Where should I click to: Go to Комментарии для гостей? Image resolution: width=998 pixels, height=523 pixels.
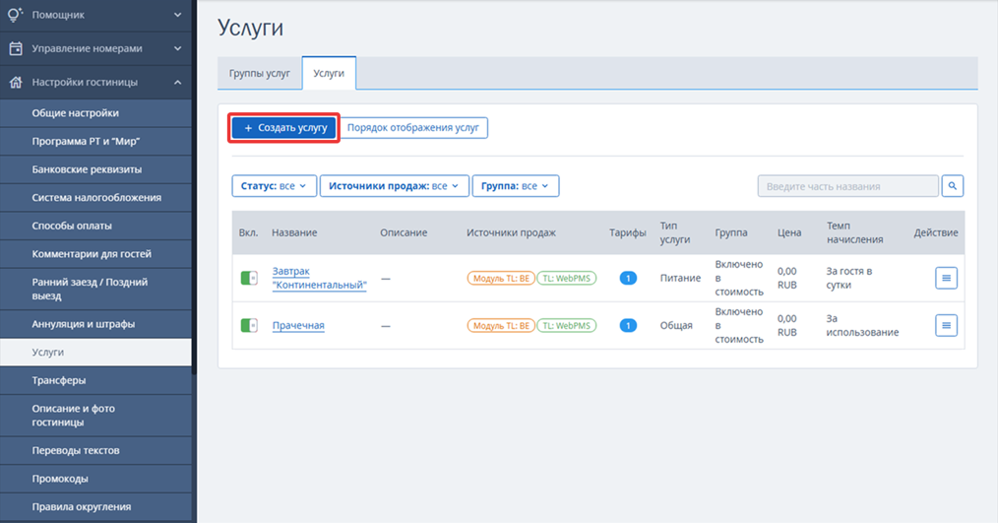point(95,253)
